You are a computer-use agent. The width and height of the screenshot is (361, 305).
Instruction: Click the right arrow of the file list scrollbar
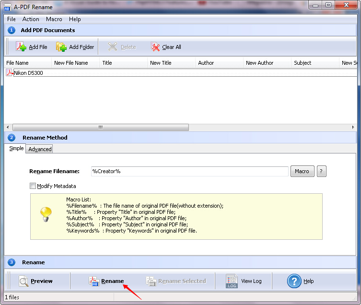coord(353,127)
